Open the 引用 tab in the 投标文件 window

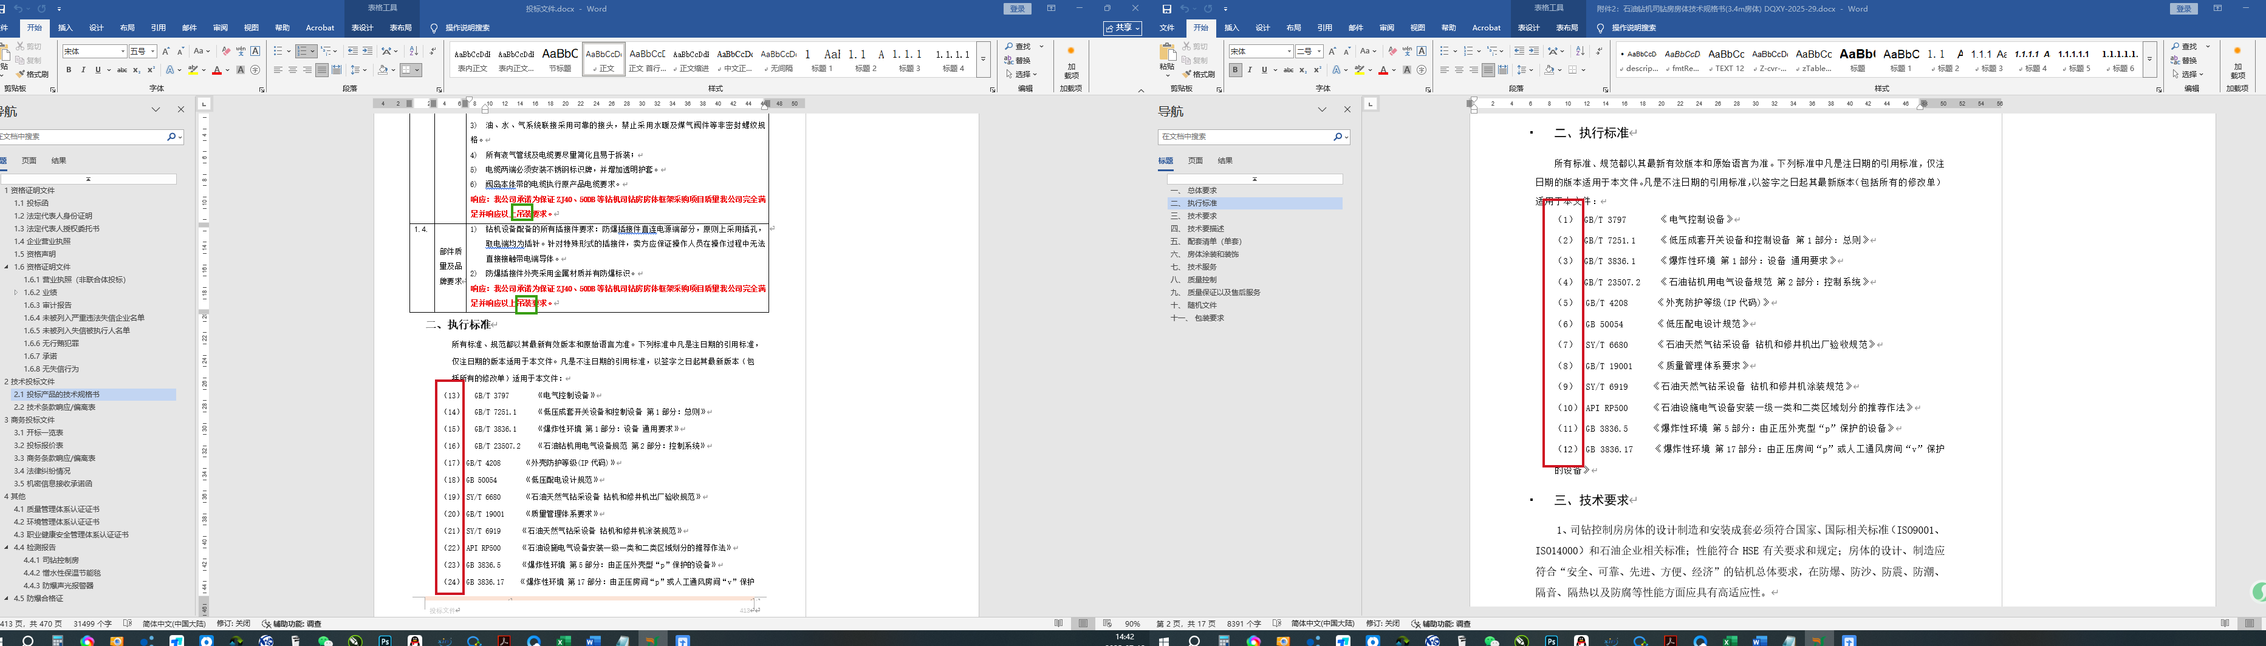(x=159, y=28)
